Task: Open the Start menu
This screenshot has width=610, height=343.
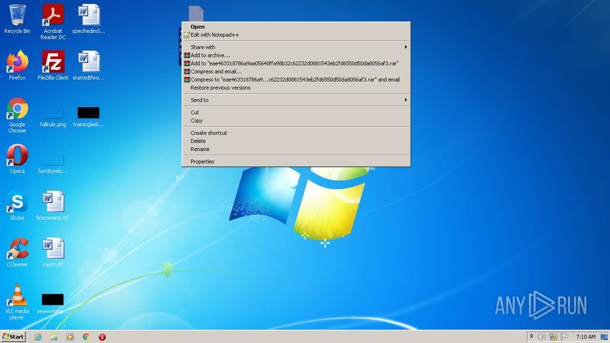Action: [x=13, y=337]
